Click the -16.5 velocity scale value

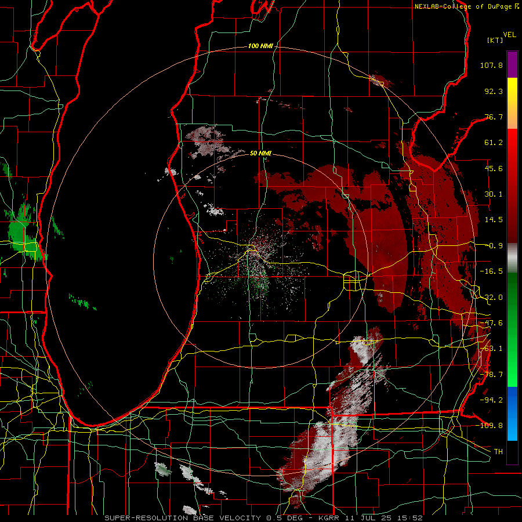click(x=491, y=271)
